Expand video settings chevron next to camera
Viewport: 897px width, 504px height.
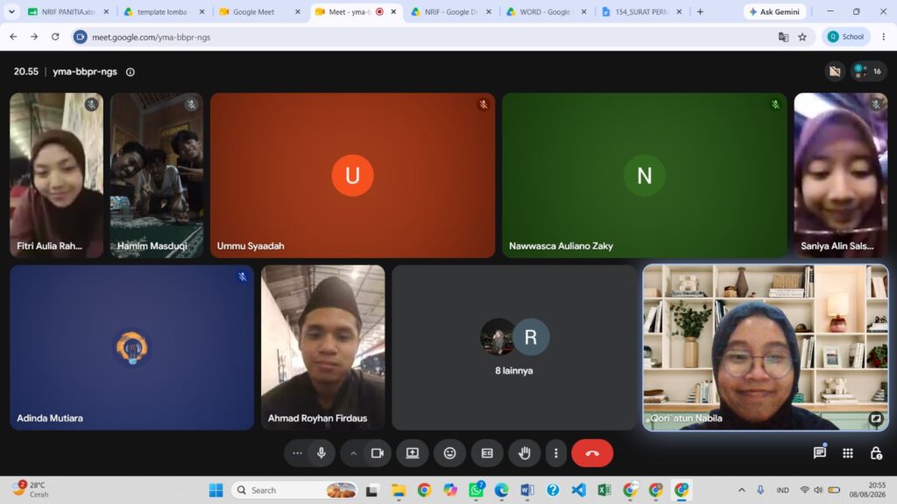tap(354, 453)
